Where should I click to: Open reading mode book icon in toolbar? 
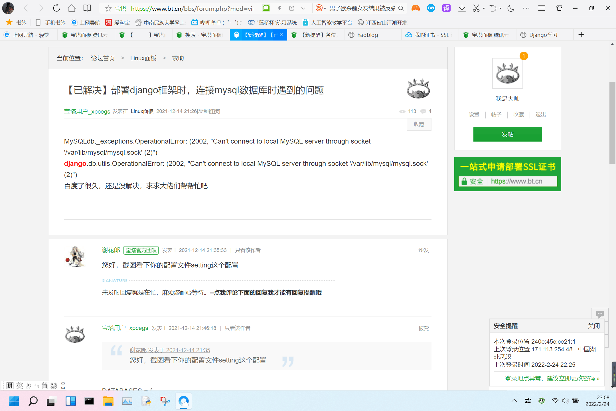pyautogui.click(x=87, y=8)
